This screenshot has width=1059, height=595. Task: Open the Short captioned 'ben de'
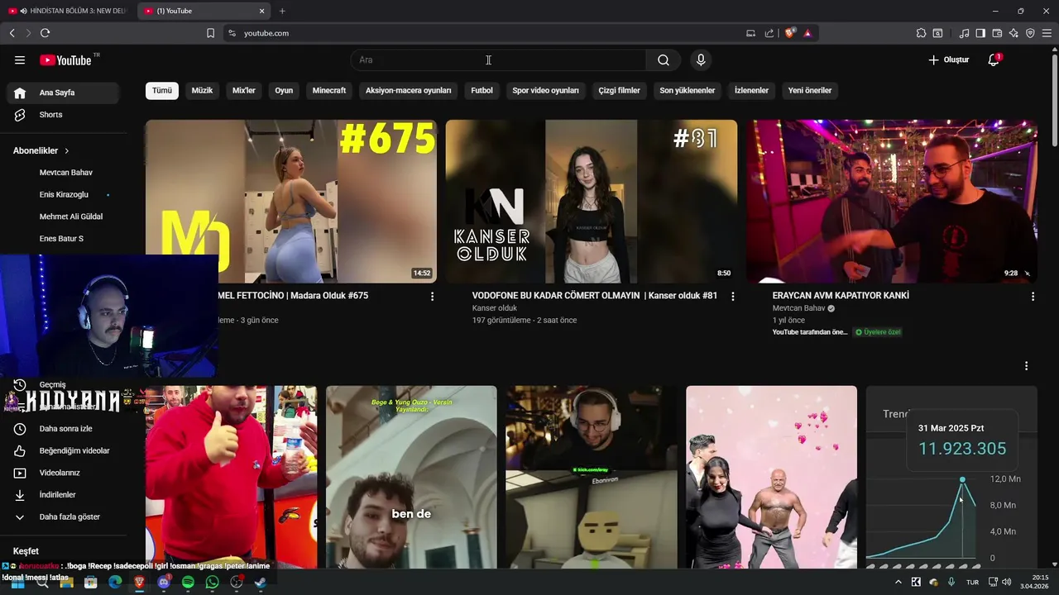[x=411, y=477]
